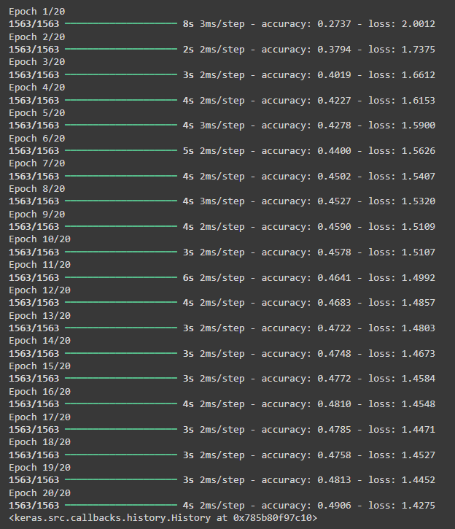Select the 'Epoch 19/20' line

click(39, 468)
